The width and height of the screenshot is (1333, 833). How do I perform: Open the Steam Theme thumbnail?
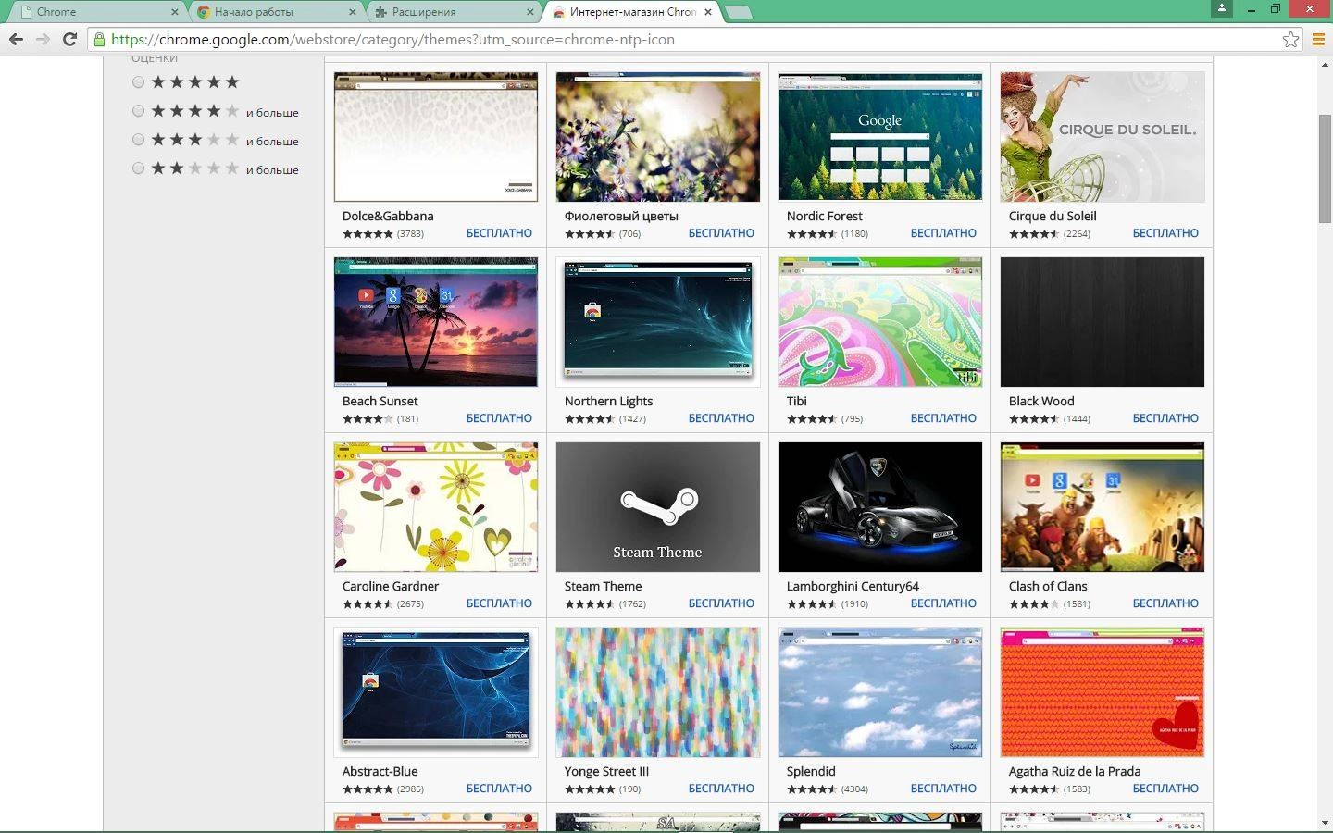658,507
